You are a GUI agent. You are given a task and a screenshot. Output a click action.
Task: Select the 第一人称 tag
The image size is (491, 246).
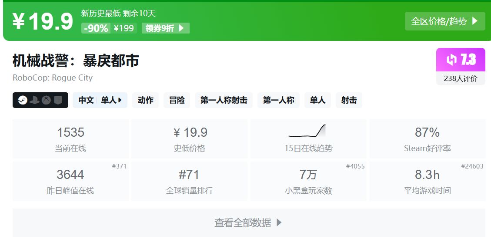tap(278, 100)
